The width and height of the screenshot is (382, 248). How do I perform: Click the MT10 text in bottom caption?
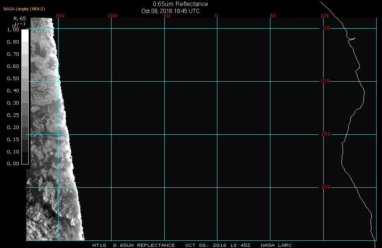(99, 245)
